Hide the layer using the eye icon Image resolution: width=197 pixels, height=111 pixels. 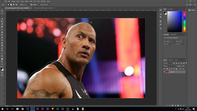click(164, 72)
